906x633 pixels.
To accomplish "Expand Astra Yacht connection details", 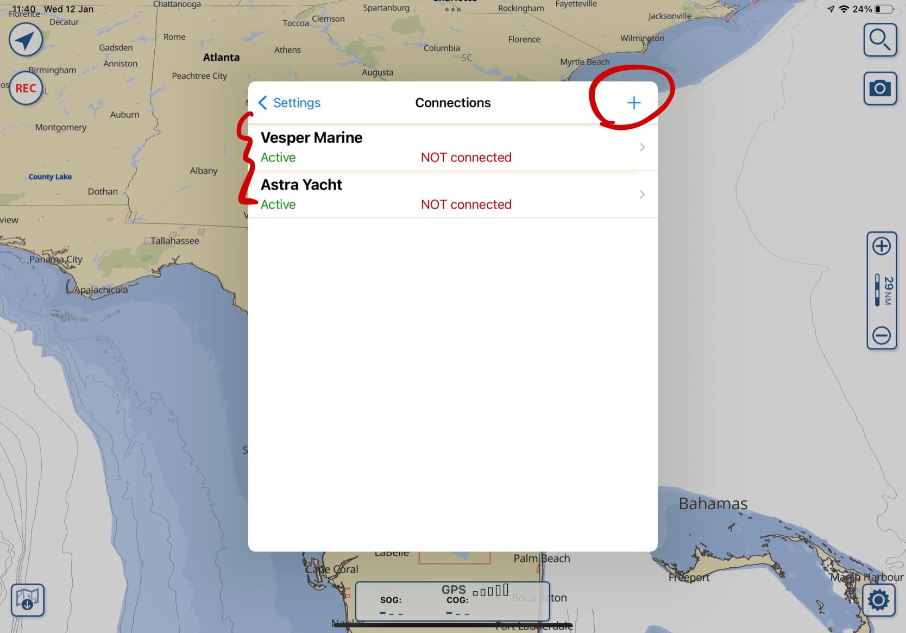I will 642,194.
